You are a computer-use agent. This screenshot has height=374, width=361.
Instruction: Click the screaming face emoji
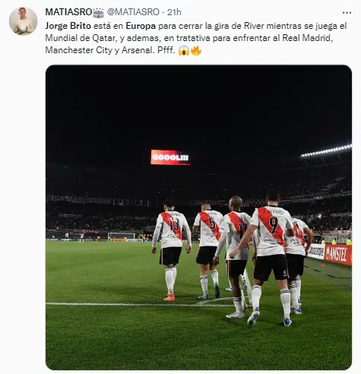(x=184, y=50)
